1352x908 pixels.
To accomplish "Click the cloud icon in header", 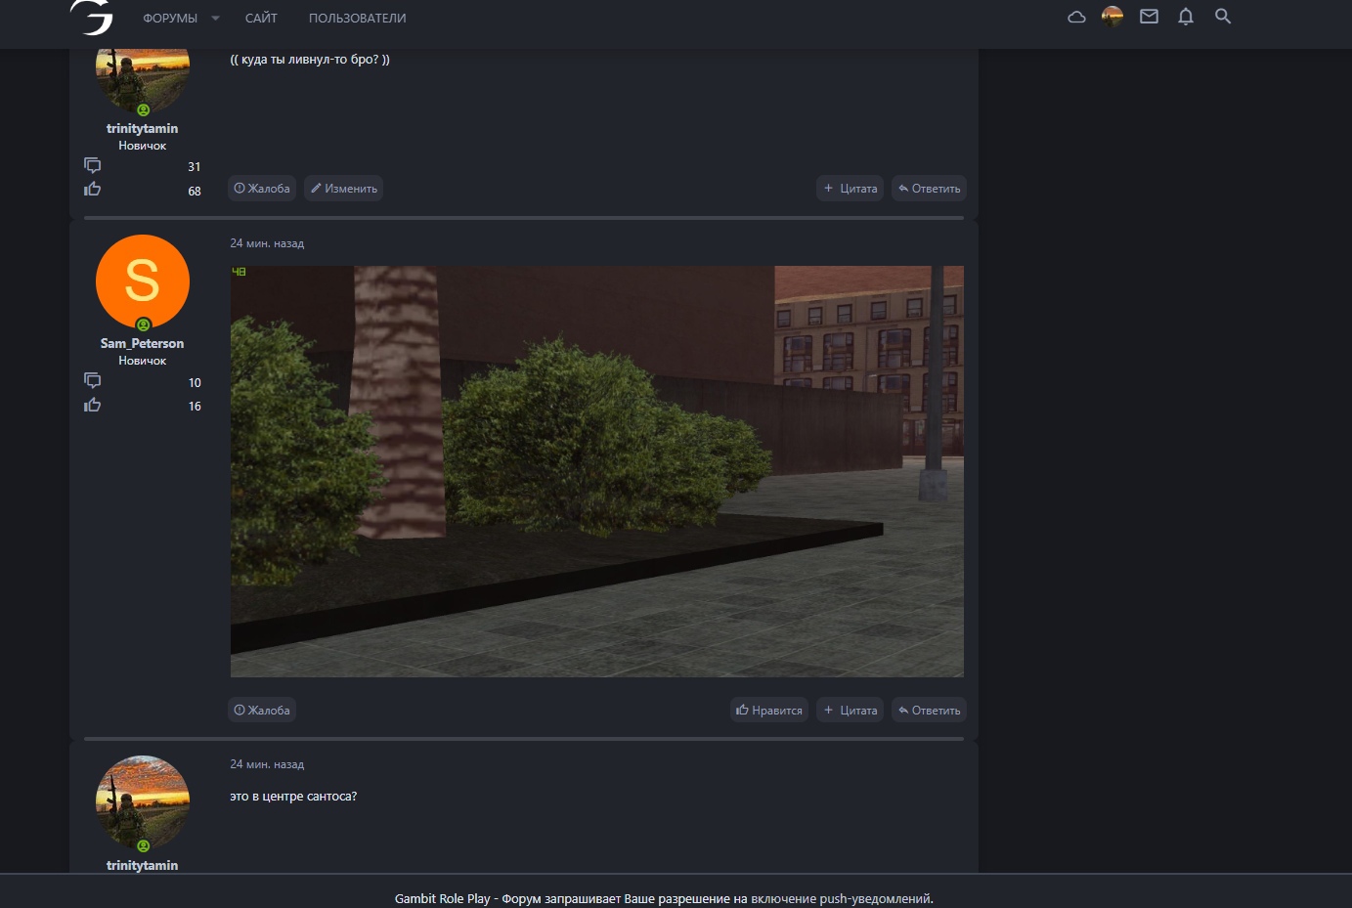I will (x=1076, y=17).
